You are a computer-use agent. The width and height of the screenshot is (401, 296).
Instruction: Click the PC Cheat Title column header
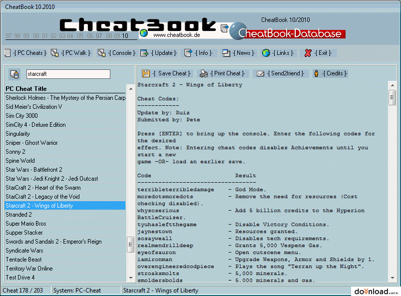[65, 89]
